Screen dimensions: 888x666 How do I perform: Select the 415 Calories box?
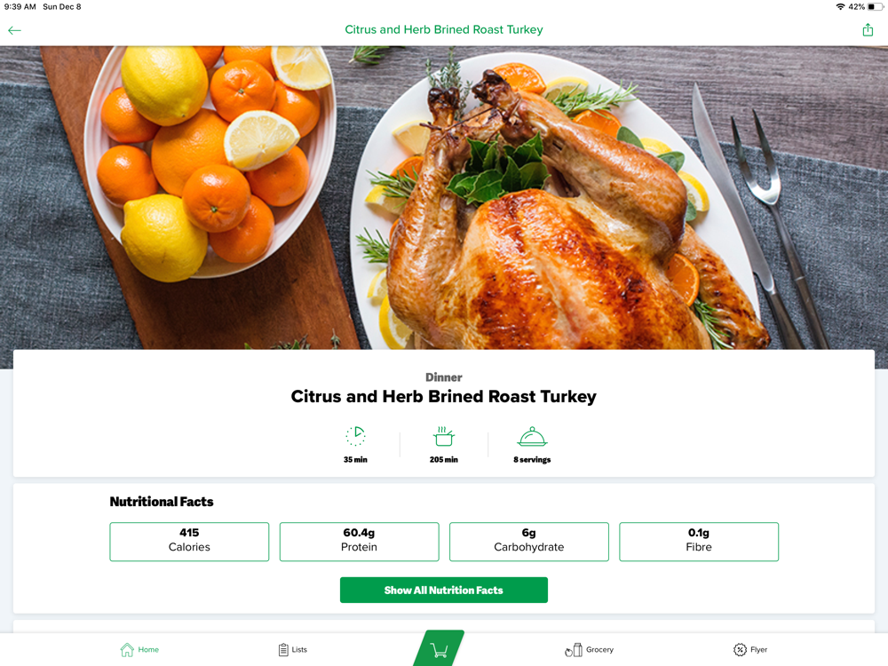(x=189, y=542)
